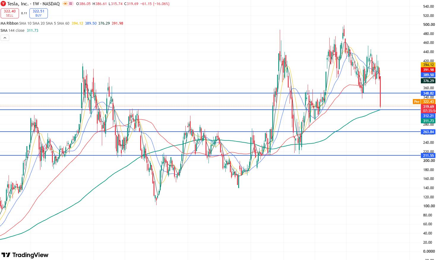Click the orange Pre market tag

(x=417, y=102)
